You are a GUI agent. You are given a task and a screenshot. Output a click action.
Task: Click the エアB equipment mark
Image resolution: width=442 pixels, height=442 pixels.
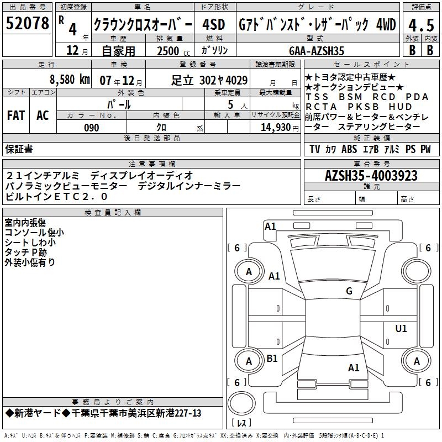(x=371, y=149)
